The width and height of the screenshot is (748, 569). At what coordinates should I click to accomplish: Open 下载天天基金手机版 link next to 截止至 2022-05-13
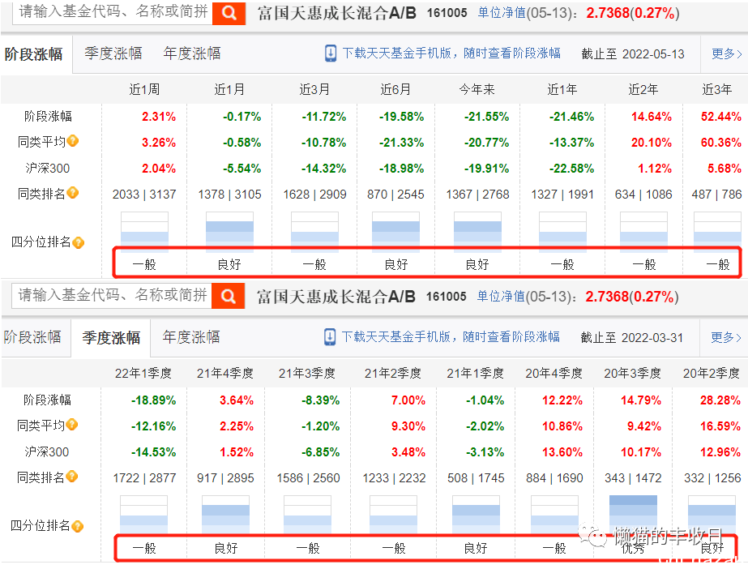coord(451,53)
